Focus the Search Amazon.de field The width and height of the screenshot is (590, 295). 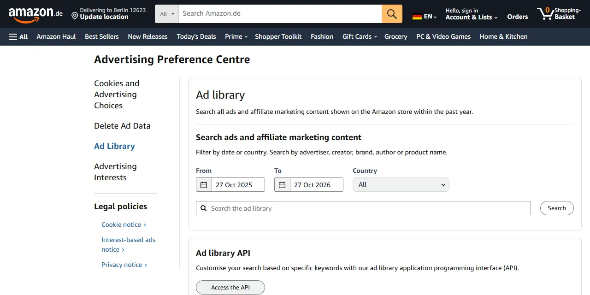[280, 14]
